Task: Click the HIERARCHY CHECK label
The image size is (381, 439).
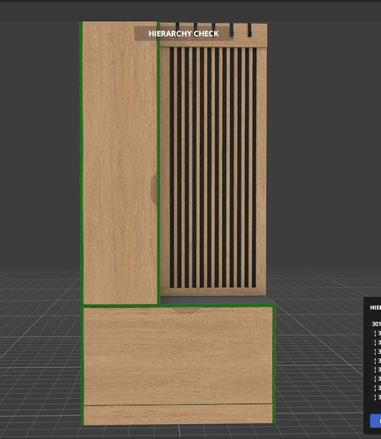Action: click(x=183, y=33)
